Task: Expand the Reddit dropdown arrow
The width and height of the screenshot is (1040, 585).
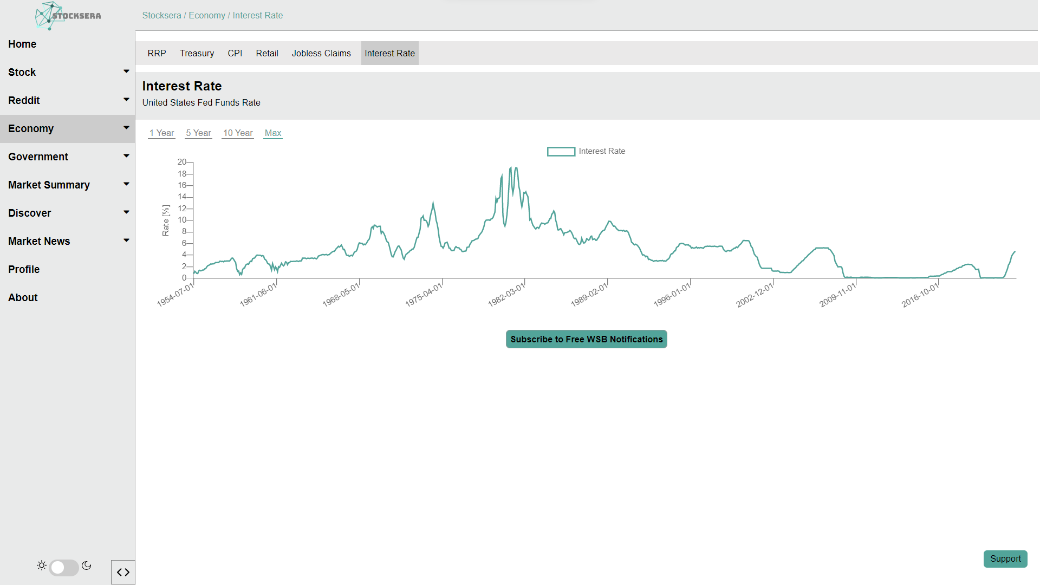Action: click(126, 100)
